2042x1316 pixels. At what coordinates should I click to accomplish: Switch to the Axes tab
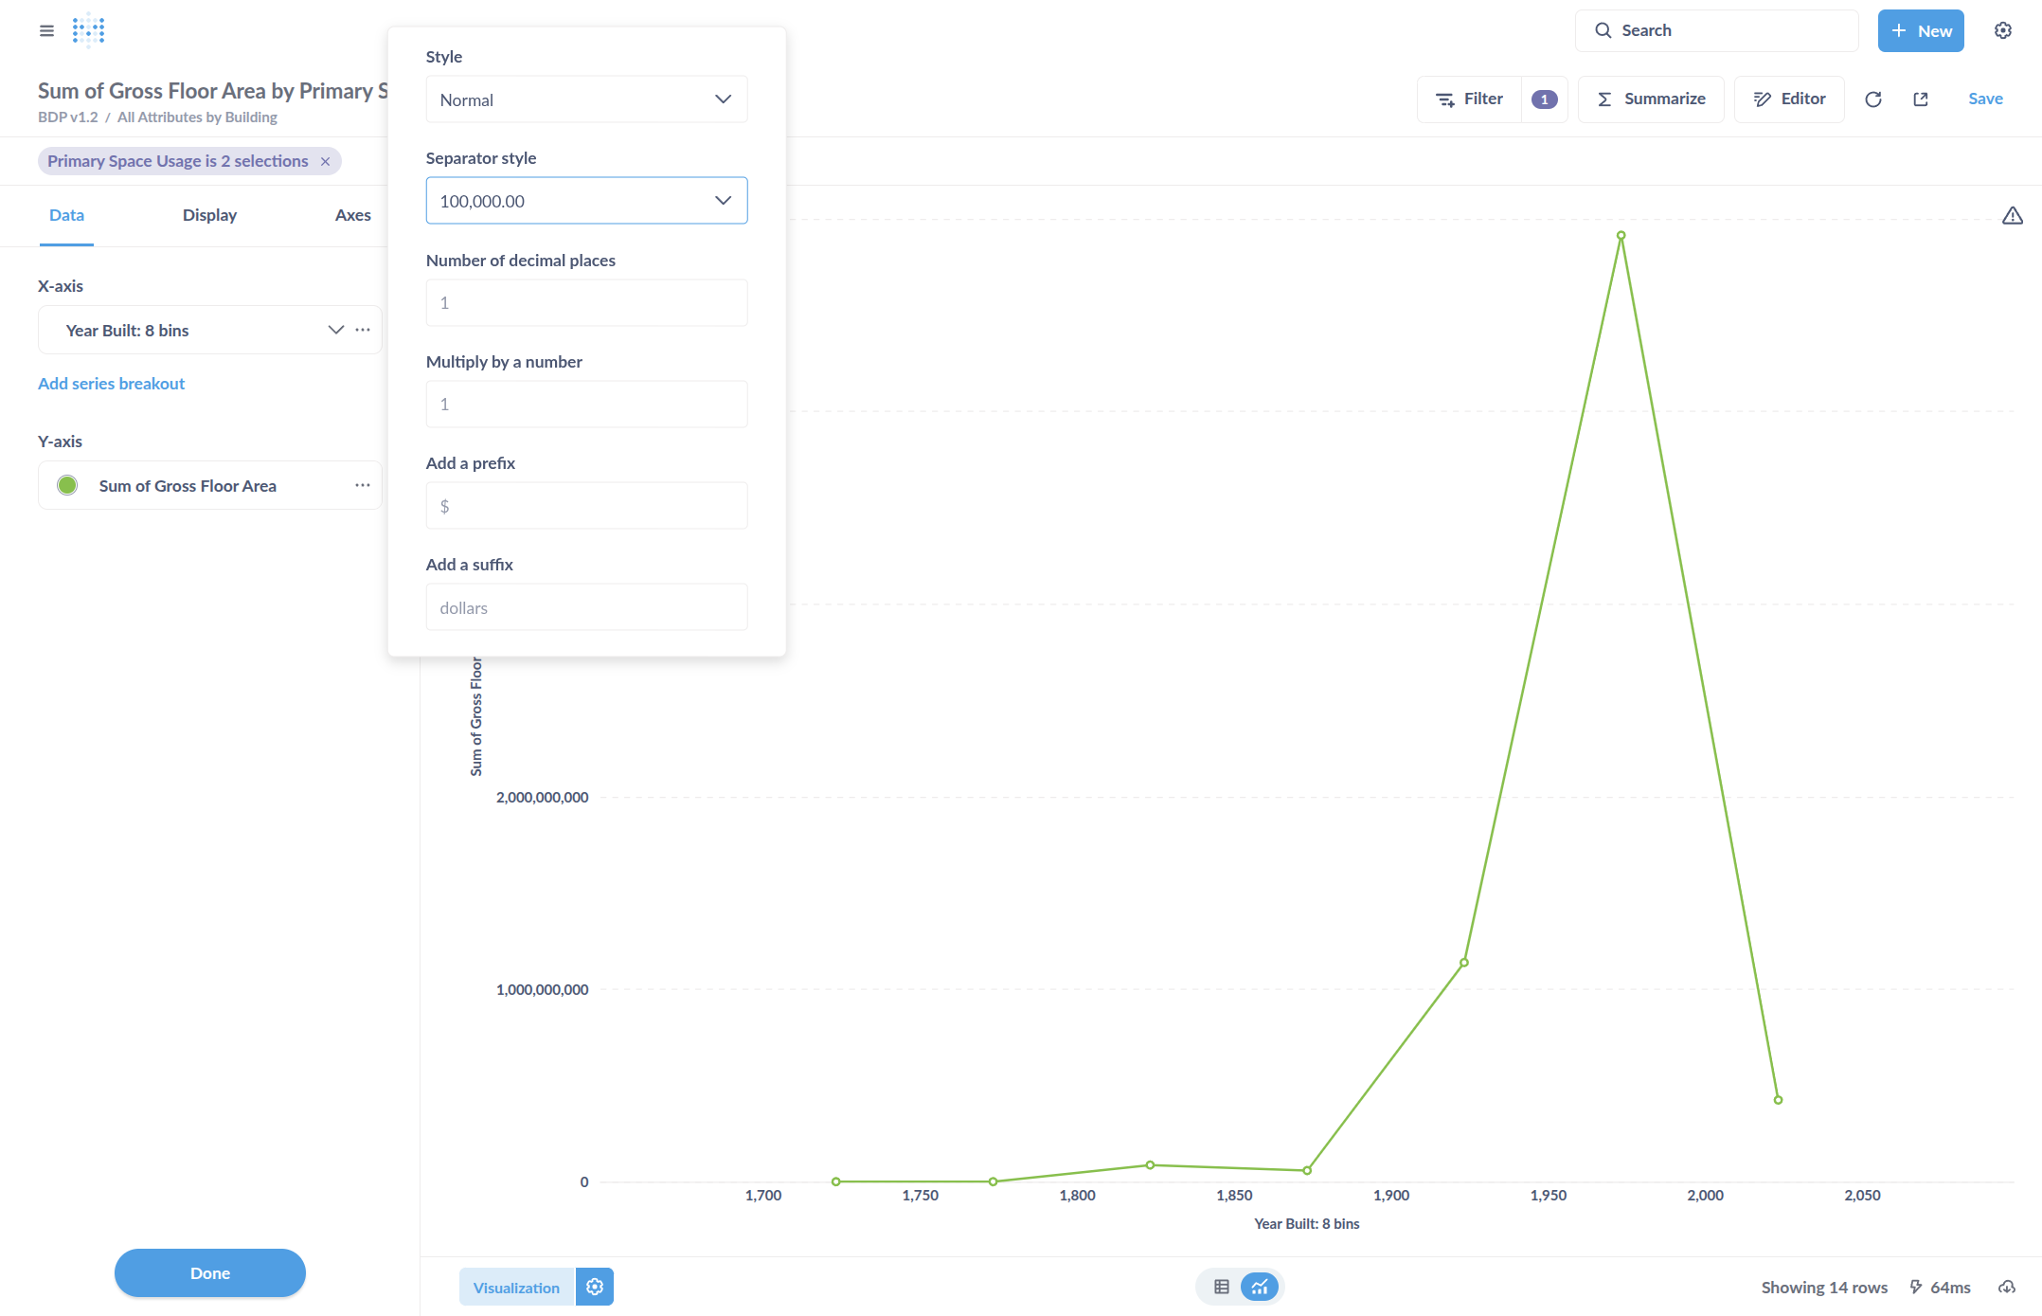click(x=352, y=215)
